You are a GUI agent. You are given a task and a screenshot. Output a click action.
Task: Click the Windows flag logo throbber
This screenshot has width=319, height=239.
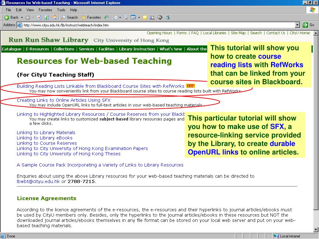312,10
